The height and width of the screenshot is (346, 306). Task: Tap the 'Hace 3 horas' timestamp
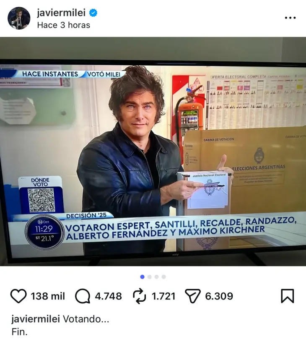point(64,25)
